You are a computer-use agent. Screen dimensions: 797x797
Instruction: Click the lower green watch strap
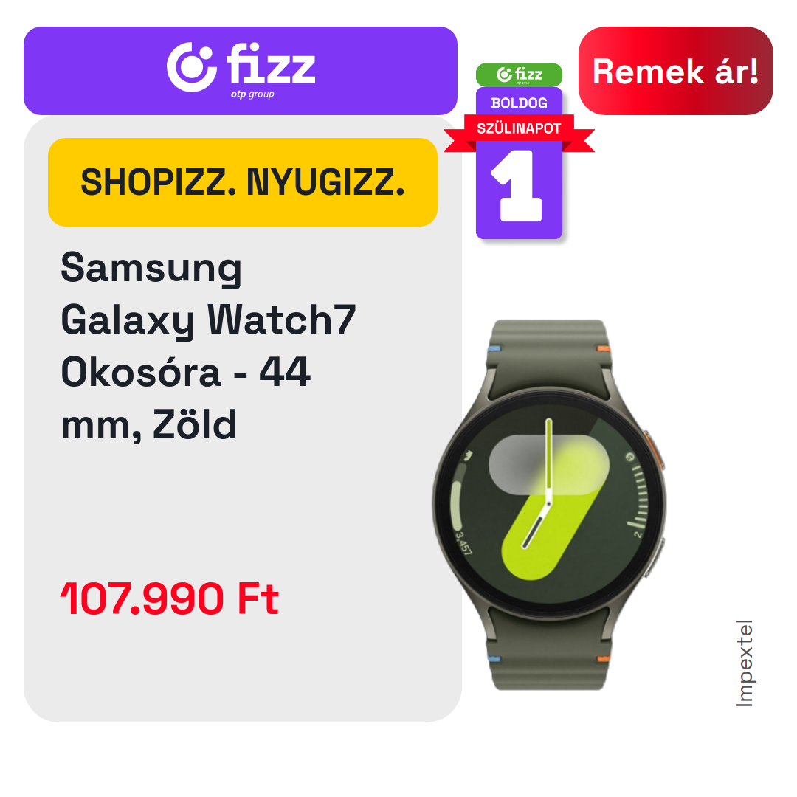pyautogui.click(x=549, y=651)
